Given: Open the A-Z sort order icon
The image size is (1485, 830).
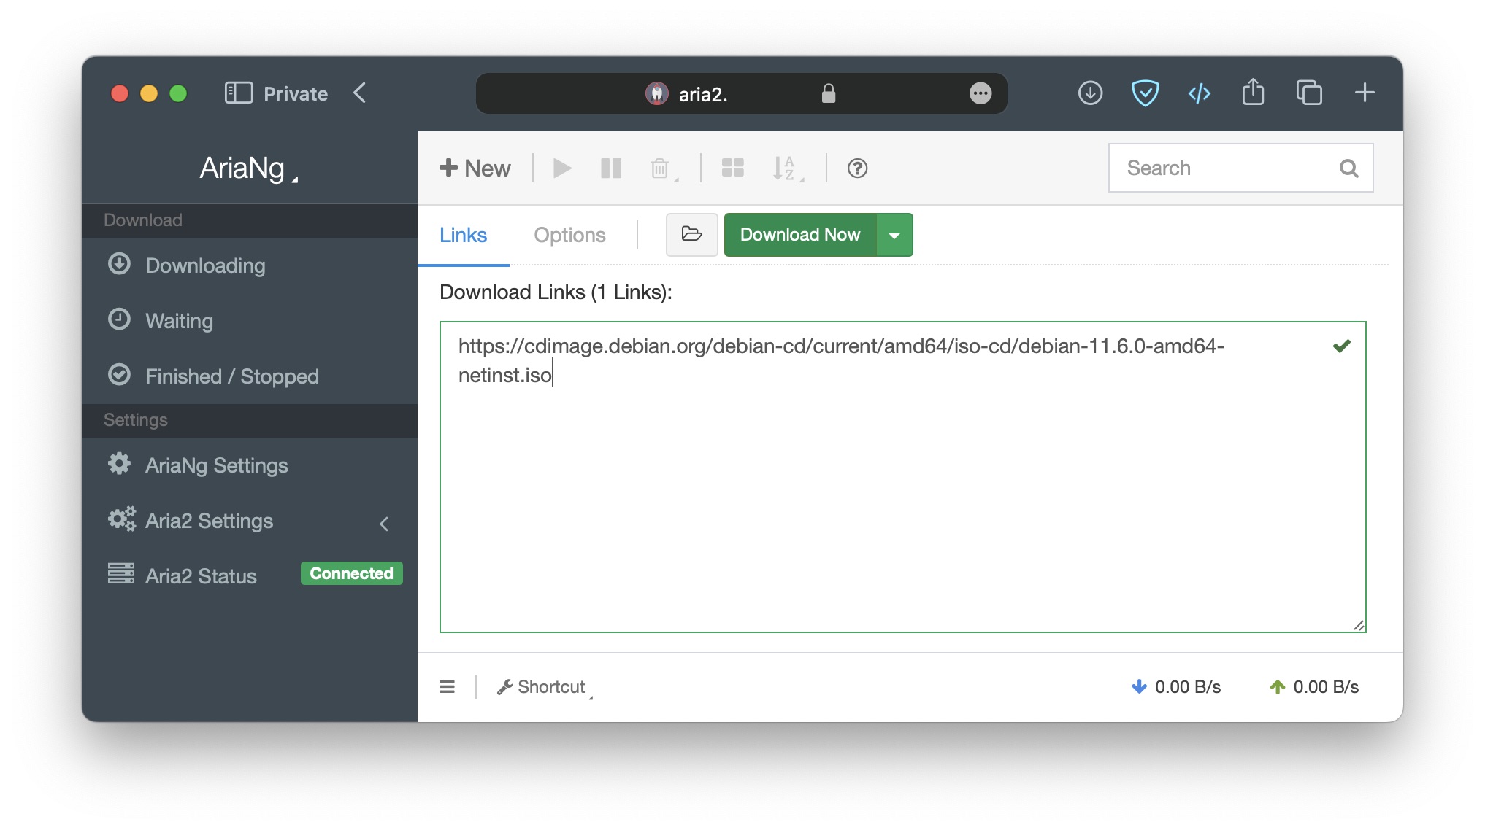Looking at the screenshot, I should coord(785,168).
